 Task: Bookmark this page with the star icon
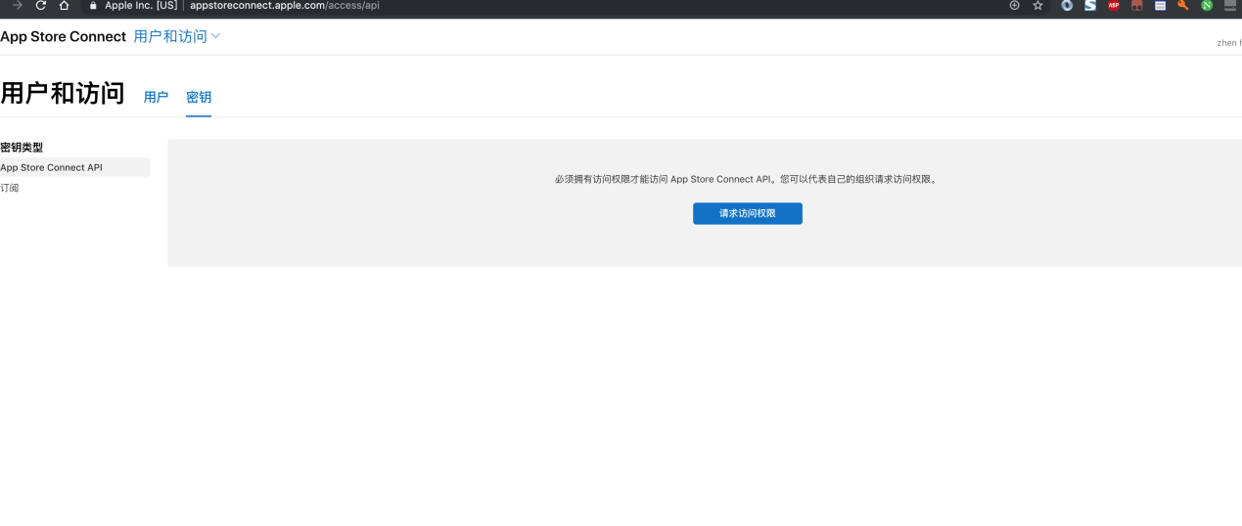pyautogui.click(x=1037, y=6)
